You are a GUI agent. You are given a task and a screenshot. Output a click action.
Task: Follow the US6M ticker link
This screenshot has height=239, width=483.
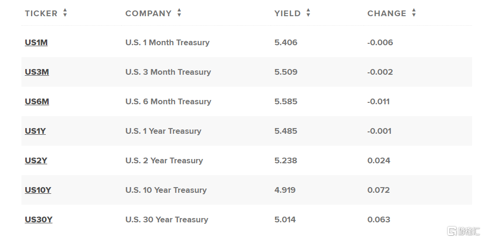tap(37, 101)
